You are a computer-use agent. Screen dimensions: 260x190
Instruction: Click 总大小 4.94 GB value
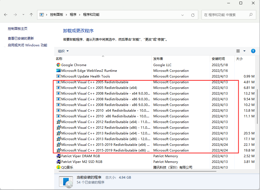125,177
